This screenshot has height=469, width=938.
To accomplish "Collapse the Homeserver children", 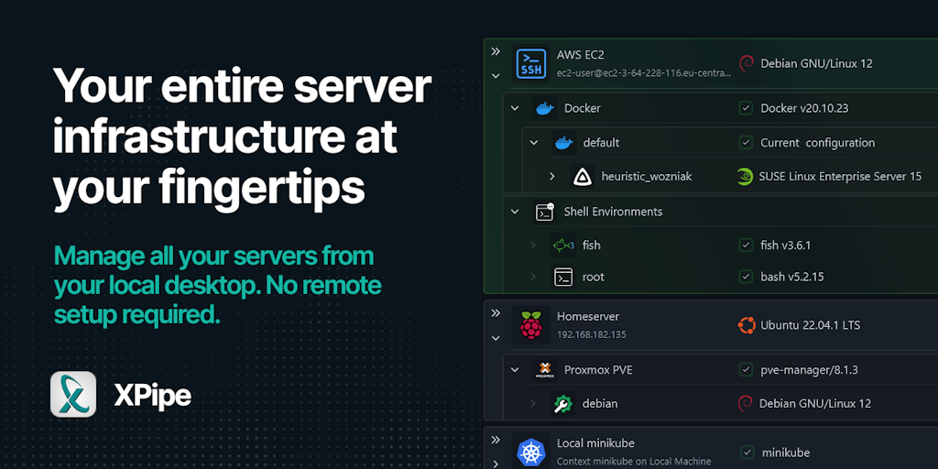I will (496, 339).
